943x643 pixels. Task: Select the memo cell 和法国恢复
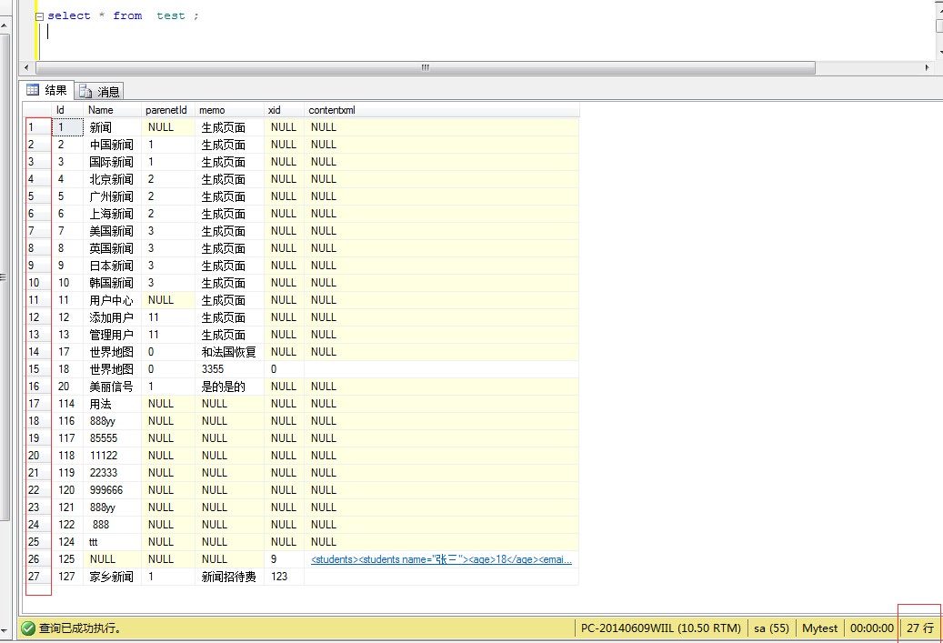[x=229, y=353]
